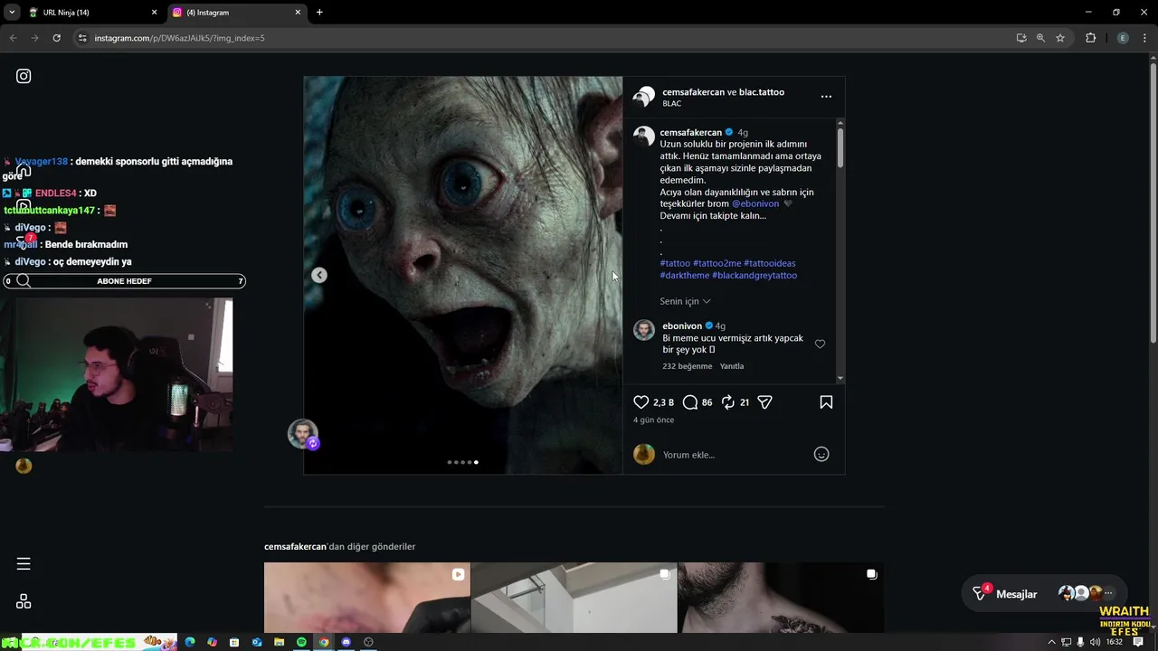Open Instagram home via the logo icon
Screen dimensions: 1158x651
[x=24, y=76]
